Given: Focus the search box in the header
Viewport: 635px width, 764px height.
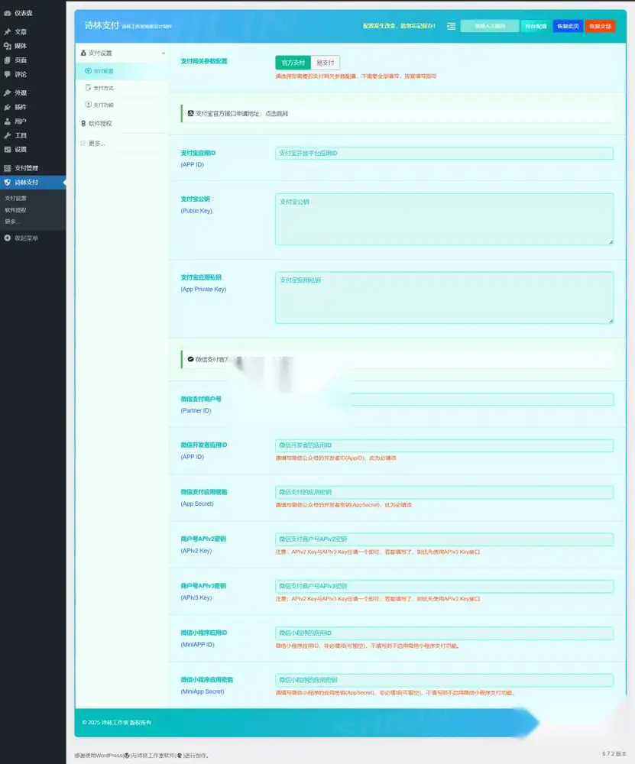Looking at the screenshot, I should 490,26.
